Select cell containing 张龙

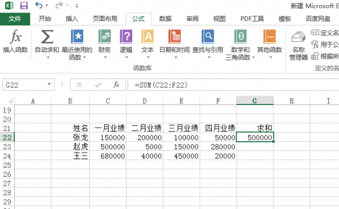(x=70, y=137)
